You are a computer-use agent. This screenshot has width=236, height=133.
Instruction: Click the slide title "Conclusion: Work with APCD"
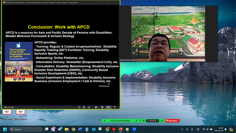click(x=59, y=27)
